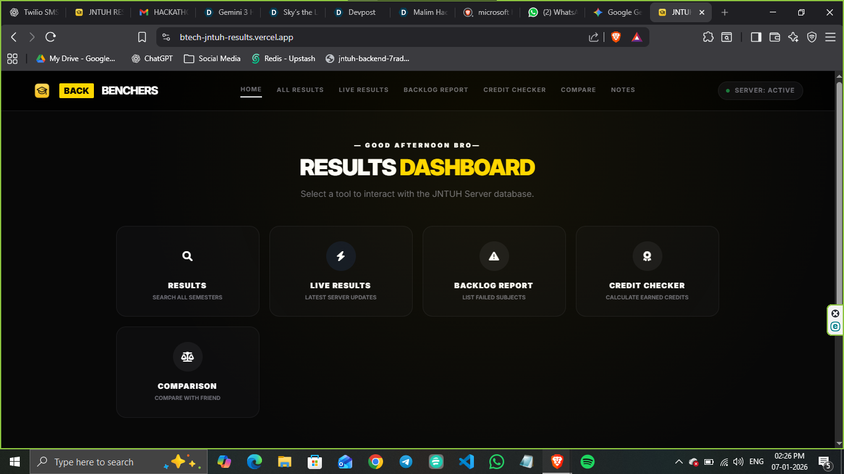Open the My Drive - Google bookmark

pyautogui.click(x=75, y=59)
